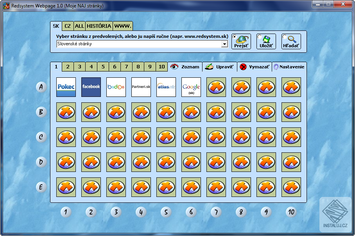355x236 pixels.
Task: Open the Google (sk) shortcut
Action: click(x=191, y=87)
